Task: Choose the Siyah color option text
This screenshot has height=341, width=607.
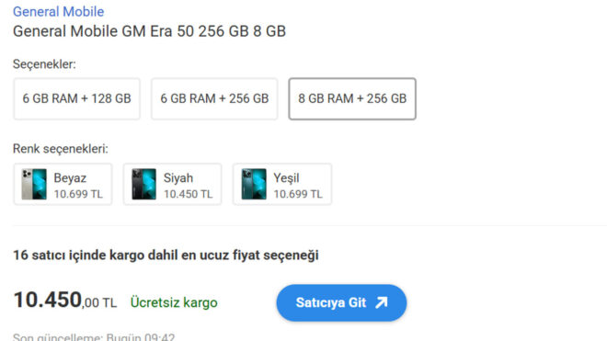Action: (x=178, y=178)
